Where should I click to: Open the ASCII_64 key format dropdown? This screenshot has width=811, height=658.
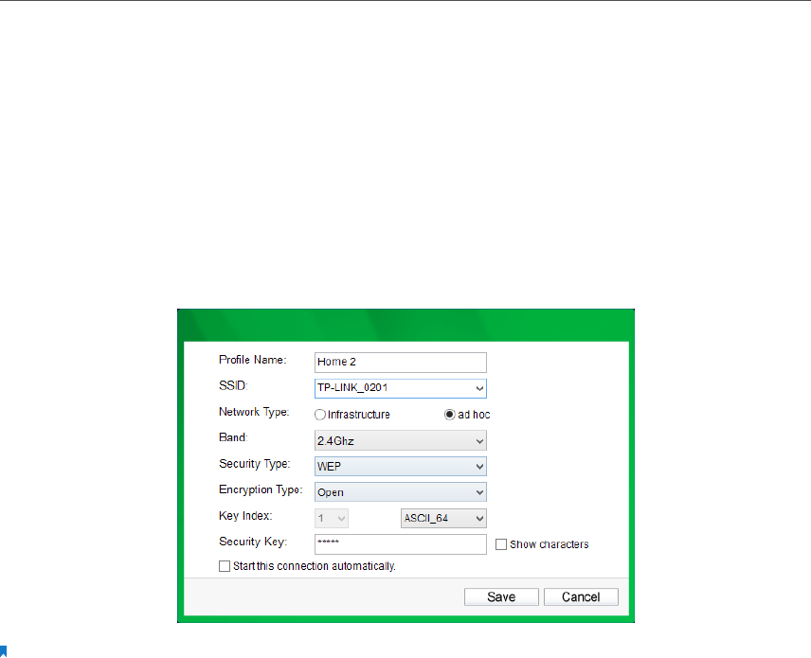pyautogui.click(x=443, y=518)
